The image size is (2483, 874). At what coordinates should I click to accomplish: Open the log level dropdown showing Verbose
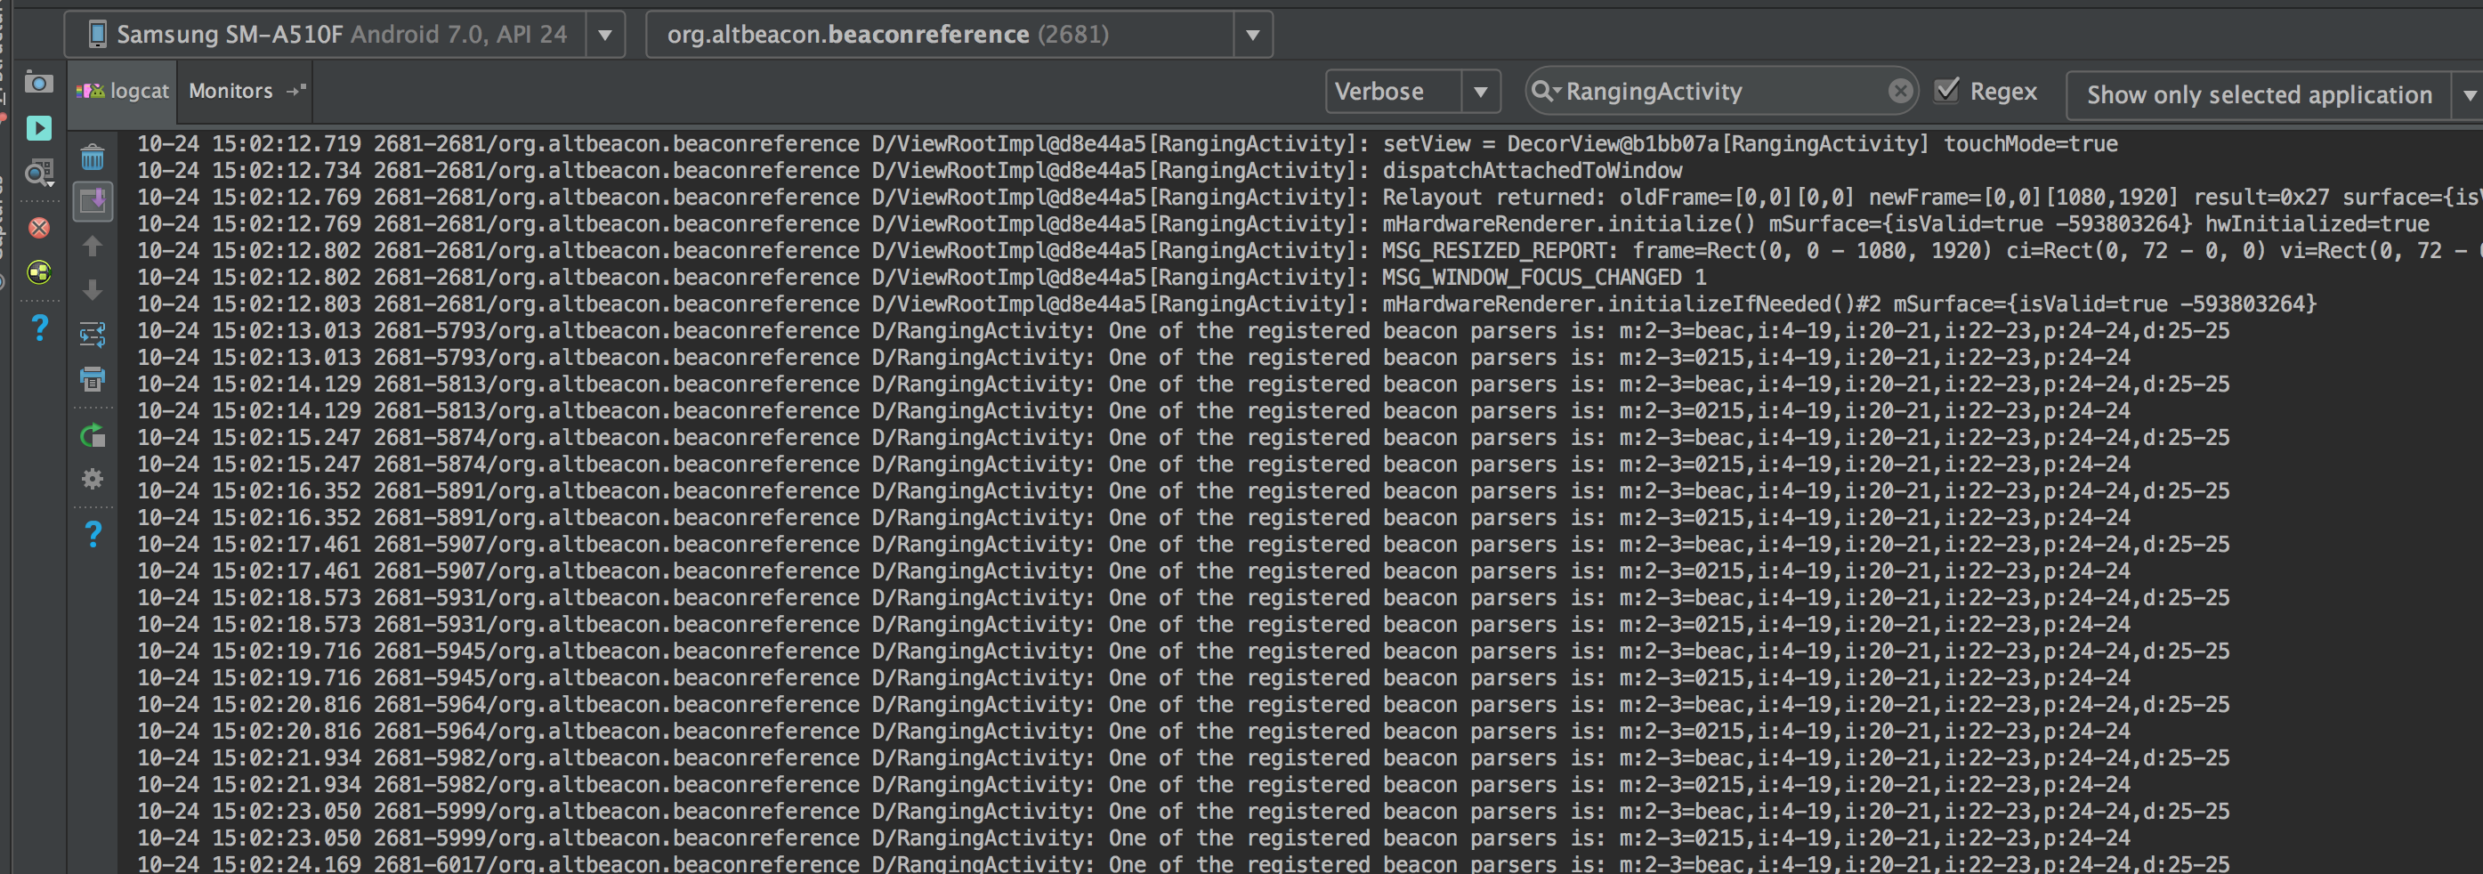pyautogui.click(x=1482, y=92)
